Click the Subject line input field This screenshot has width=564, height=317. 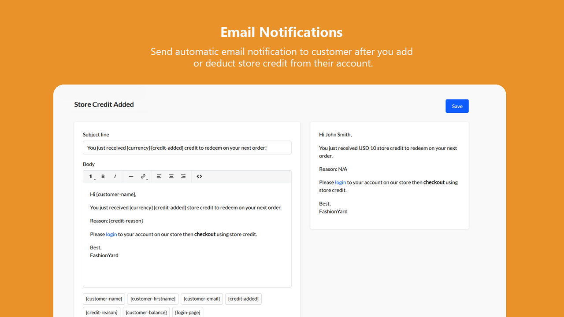(187, 147)
